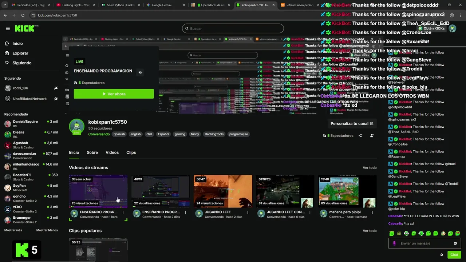Open options menu for Stream actual video
This screenshot has height=262, width=466.
click(x=123, y=212)
